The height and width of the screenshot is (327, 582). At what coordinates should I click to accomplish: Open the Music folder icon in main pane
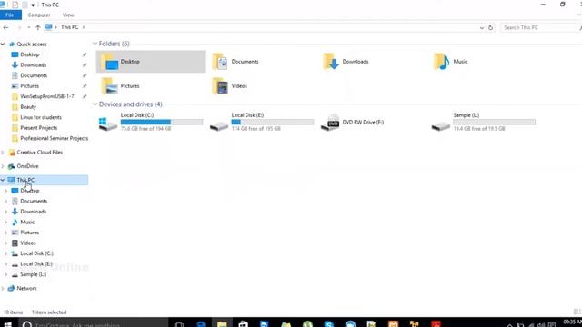coord(441,62)
